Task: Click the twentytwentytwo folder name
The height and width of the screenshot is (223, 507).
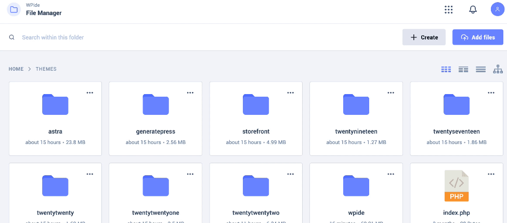Action: click(256, 213)
